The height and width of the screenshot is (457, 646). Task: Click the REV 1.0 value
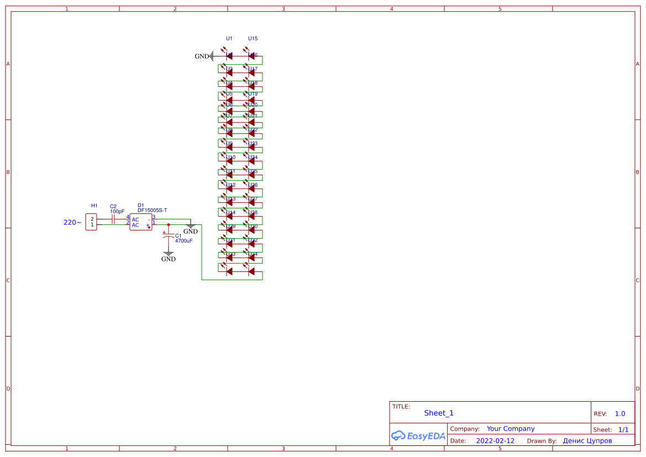coord(620,413)
